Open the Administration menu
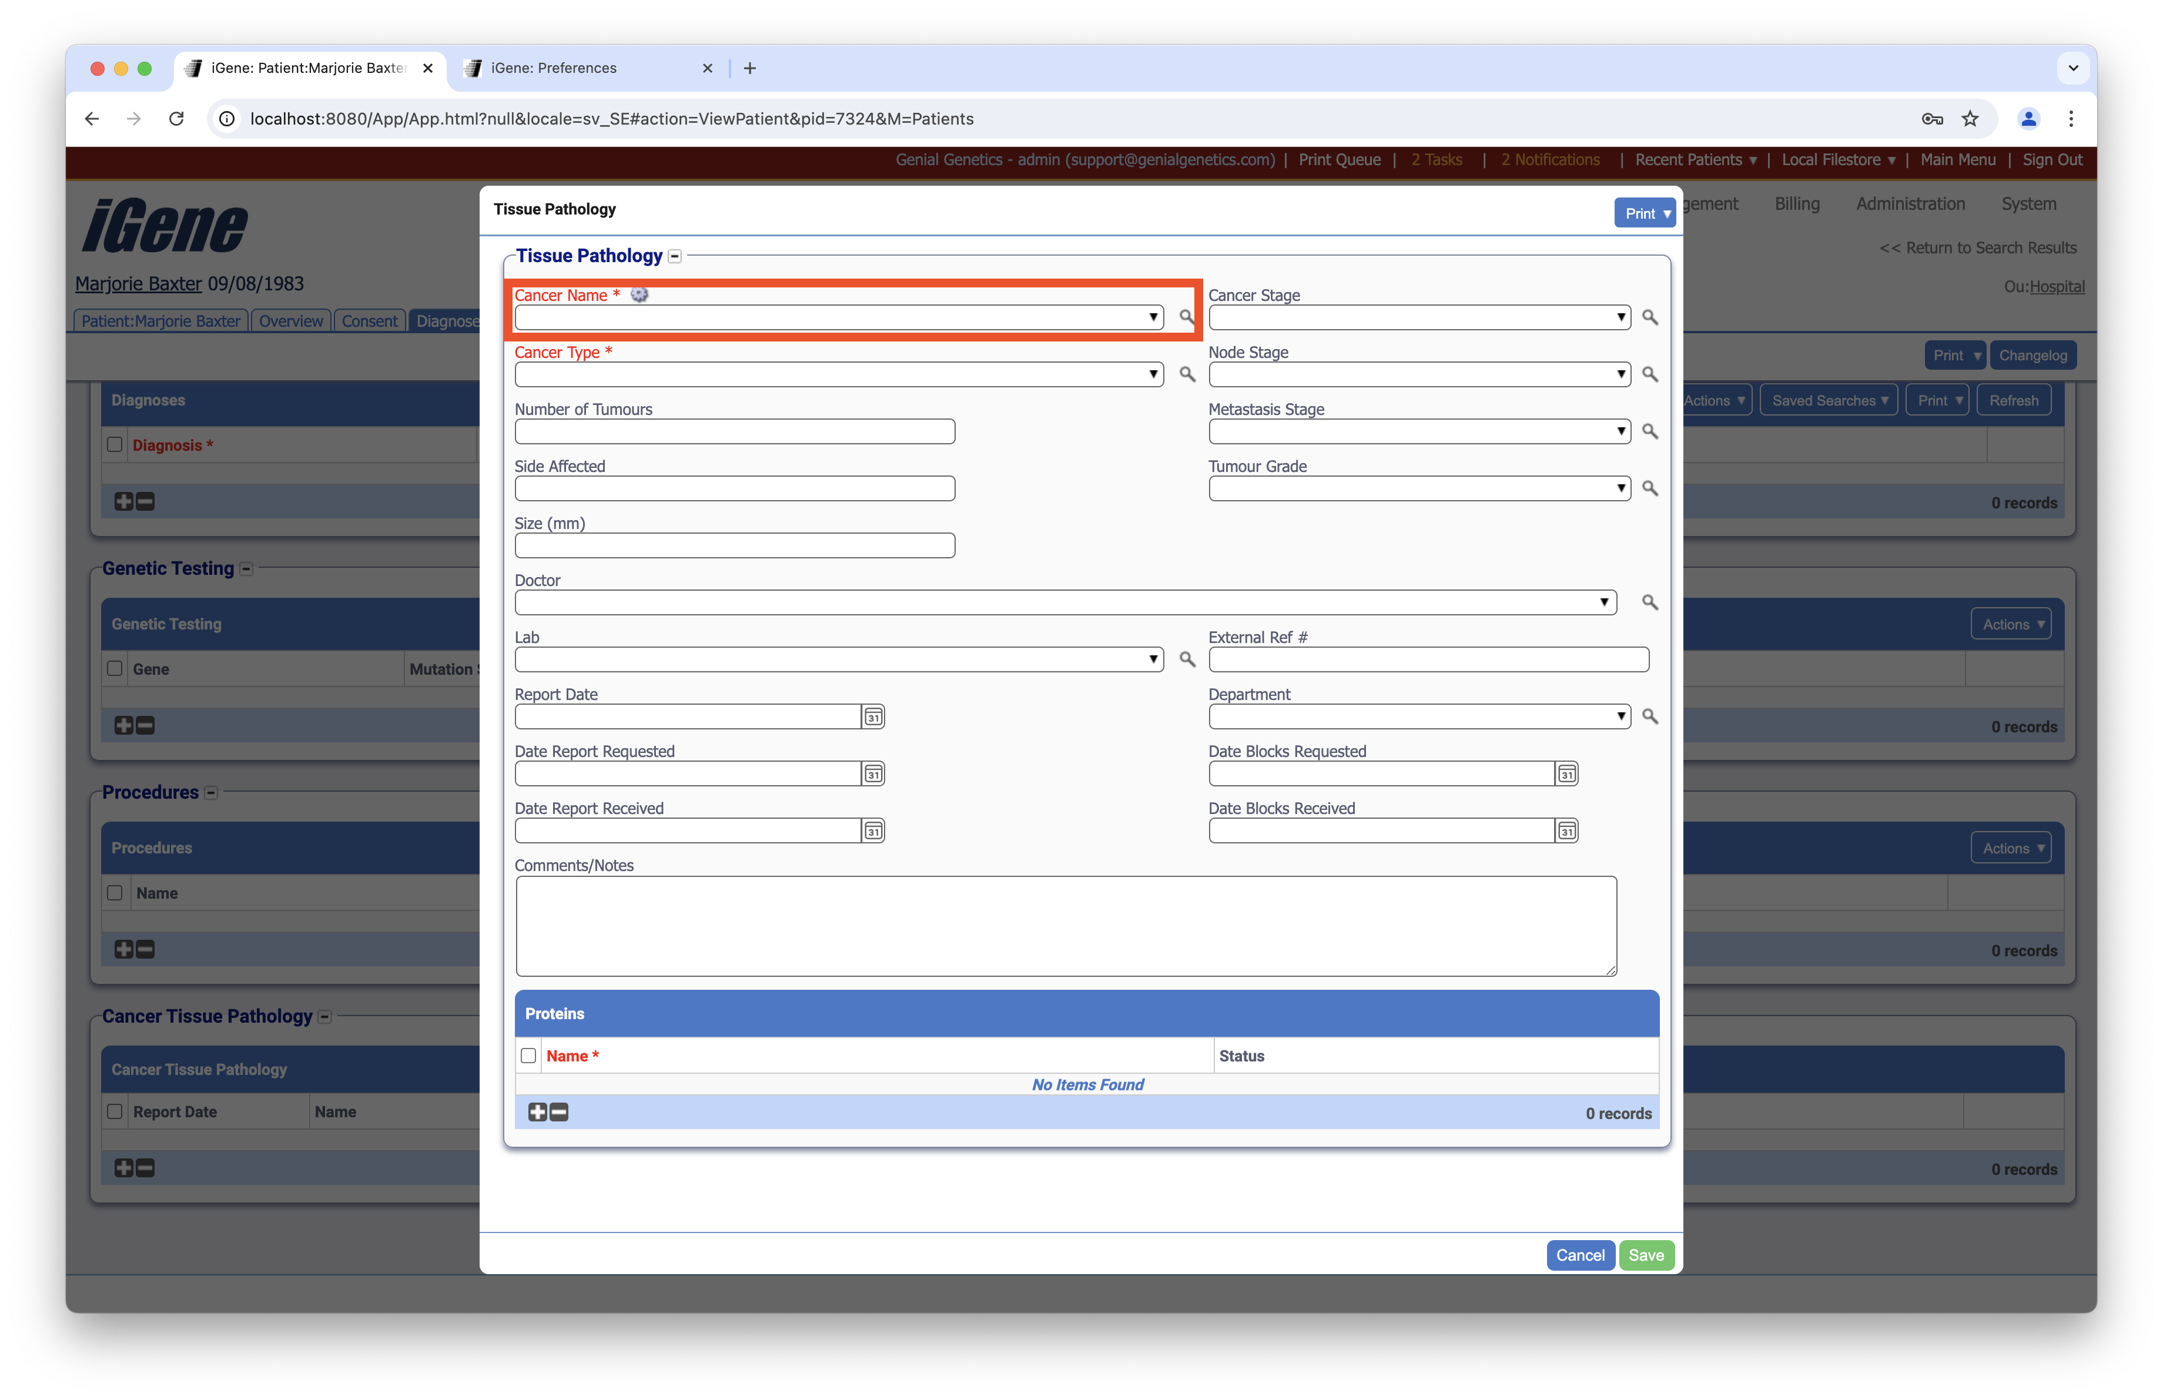The height and width of the screenshot is (1400, 2163). coord(1910,203)
